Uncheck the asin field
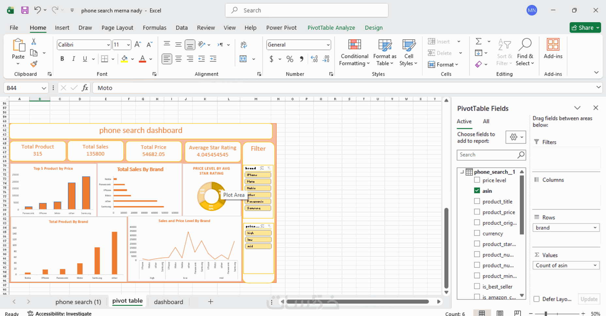 click(477, 191)
